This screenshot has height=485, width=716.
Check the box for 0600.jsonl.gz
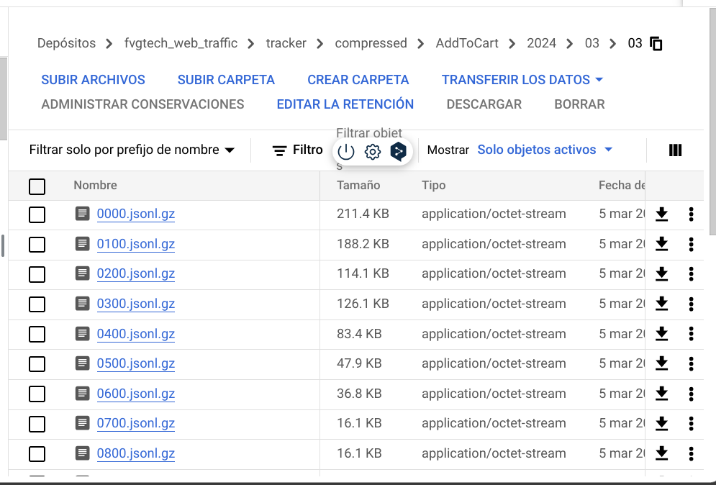pyautogui.click(x=37, y=394)
